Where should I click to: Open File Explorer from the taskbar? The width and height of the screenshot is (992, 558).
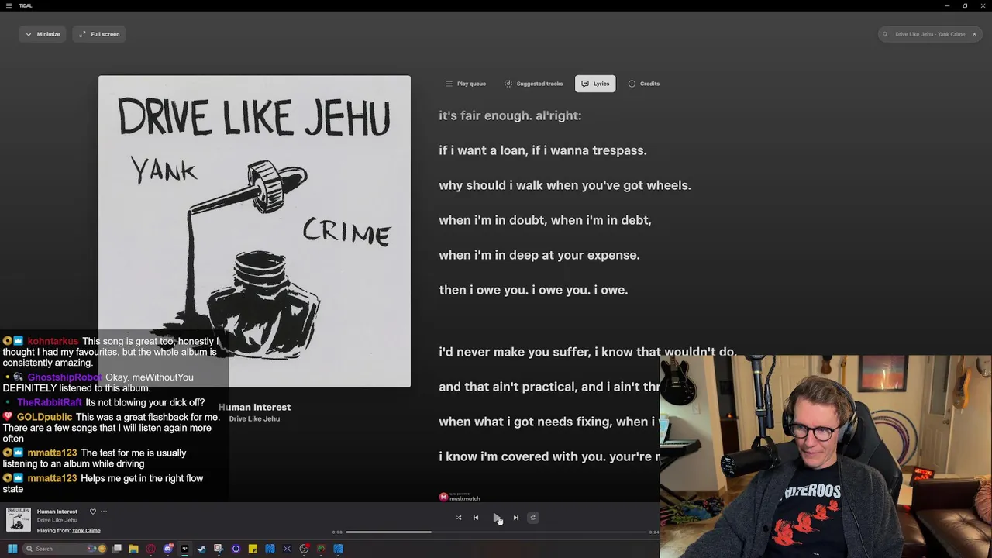click(x=133, y=549)
